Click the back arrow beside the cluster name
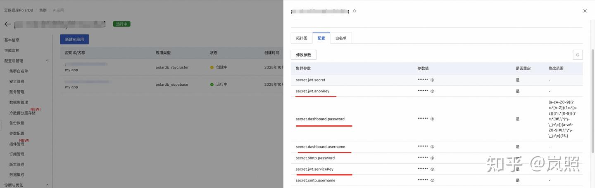595x188 pixels. click(x=7, y=24)
